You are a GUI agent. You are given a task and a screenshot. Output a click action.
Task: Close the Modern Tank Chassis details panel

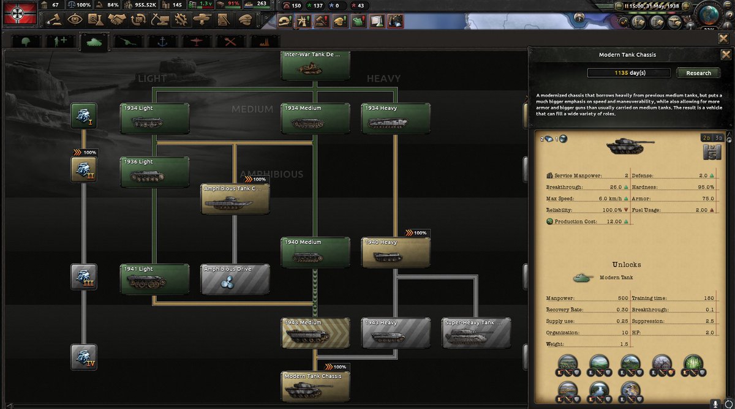[725, 54]
